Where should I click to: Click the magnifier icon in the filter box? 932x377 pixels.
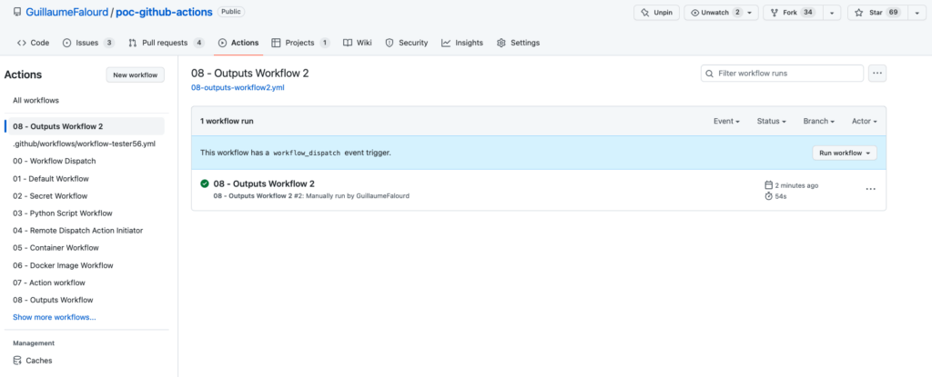[709, 74]
